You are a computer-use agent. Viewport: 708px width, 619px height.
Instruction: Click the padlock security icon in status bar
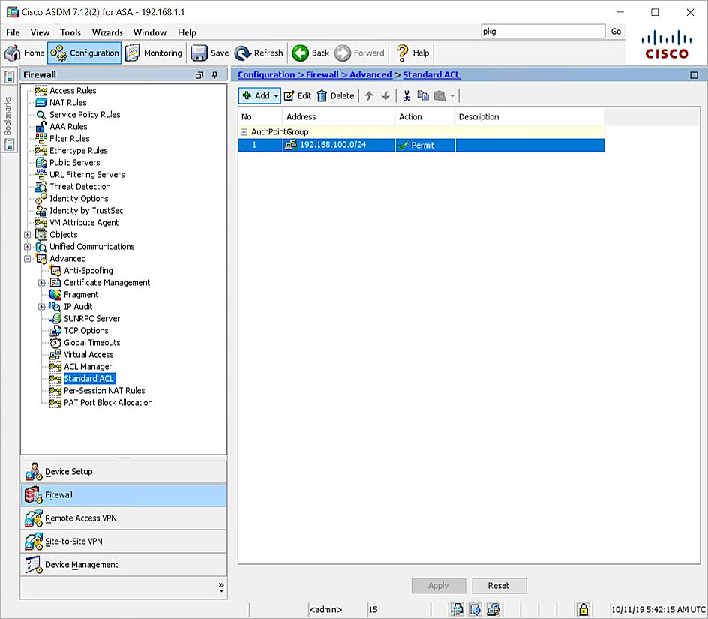pos(583,609)
